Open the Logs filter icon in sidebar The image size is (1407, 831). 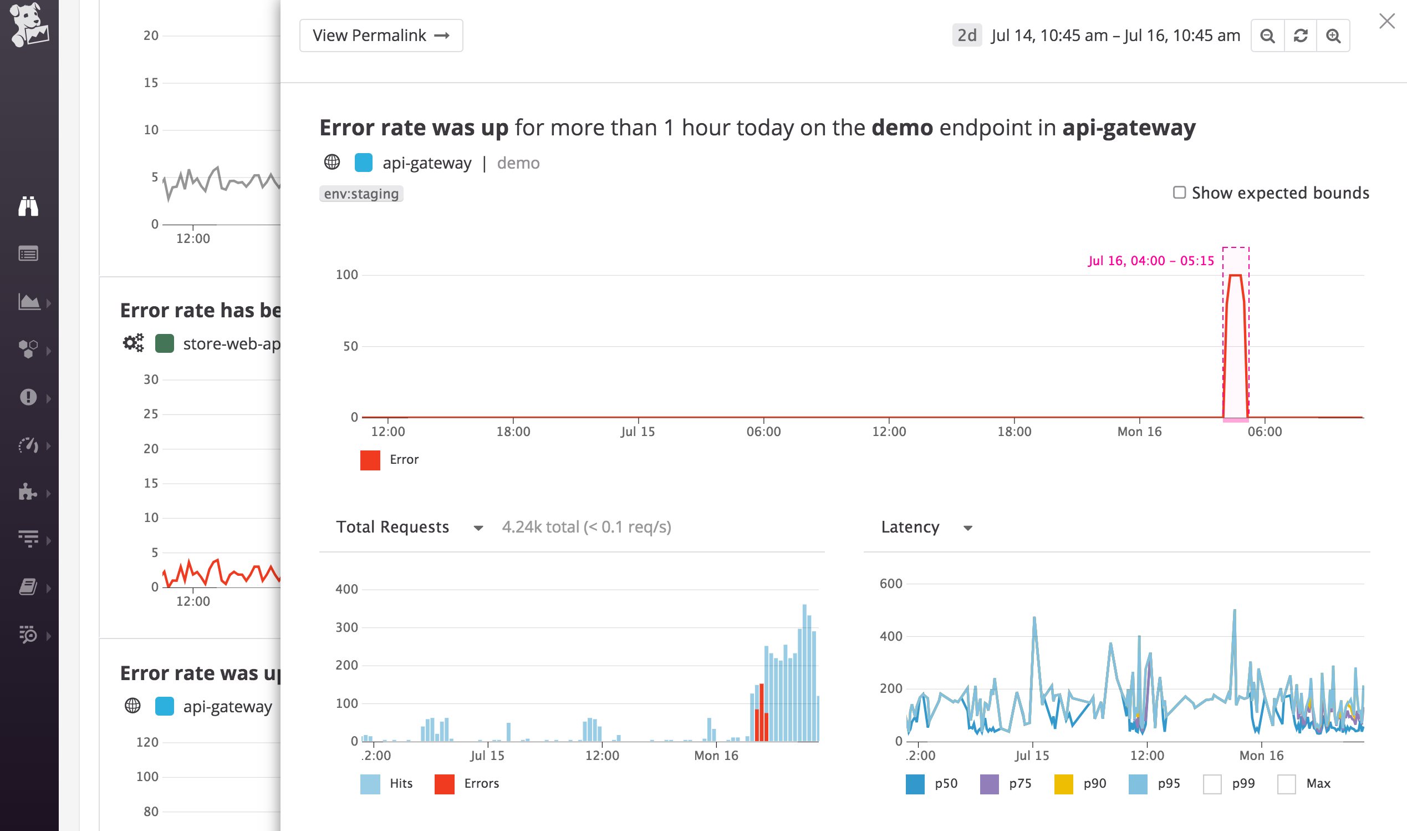tap(29, 539)
